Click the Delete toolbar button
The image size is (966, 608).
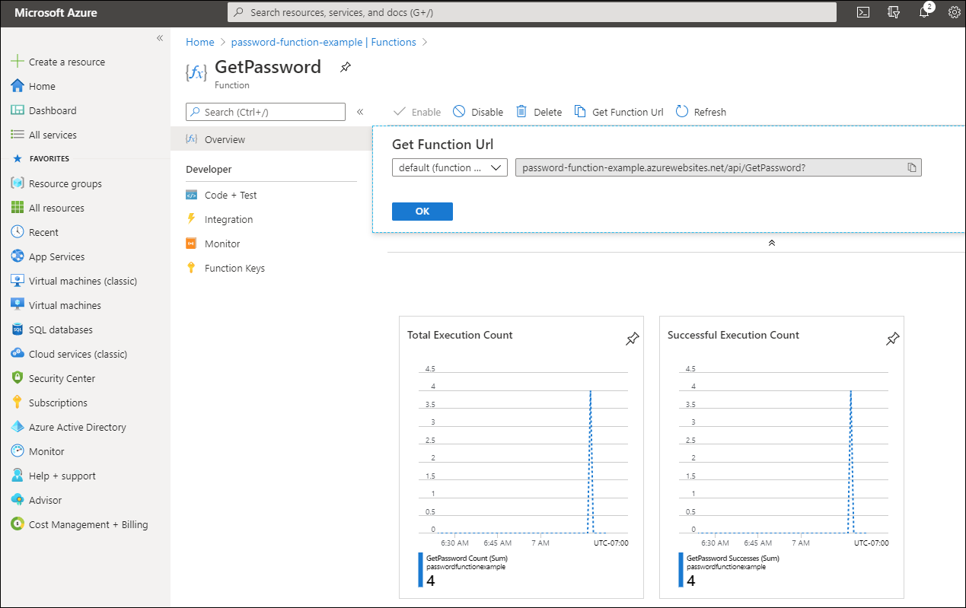tap(539, 112)
